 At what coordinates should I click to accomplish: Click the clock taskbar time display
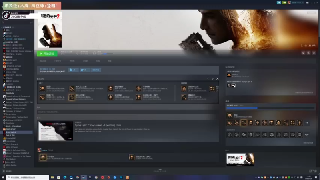click(308, 178)
